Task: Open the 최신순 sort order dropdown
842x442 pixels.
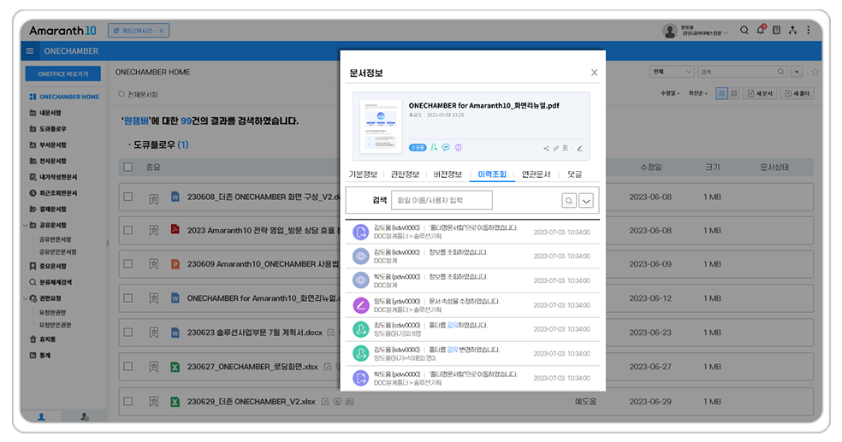Action: click(698, 93)
